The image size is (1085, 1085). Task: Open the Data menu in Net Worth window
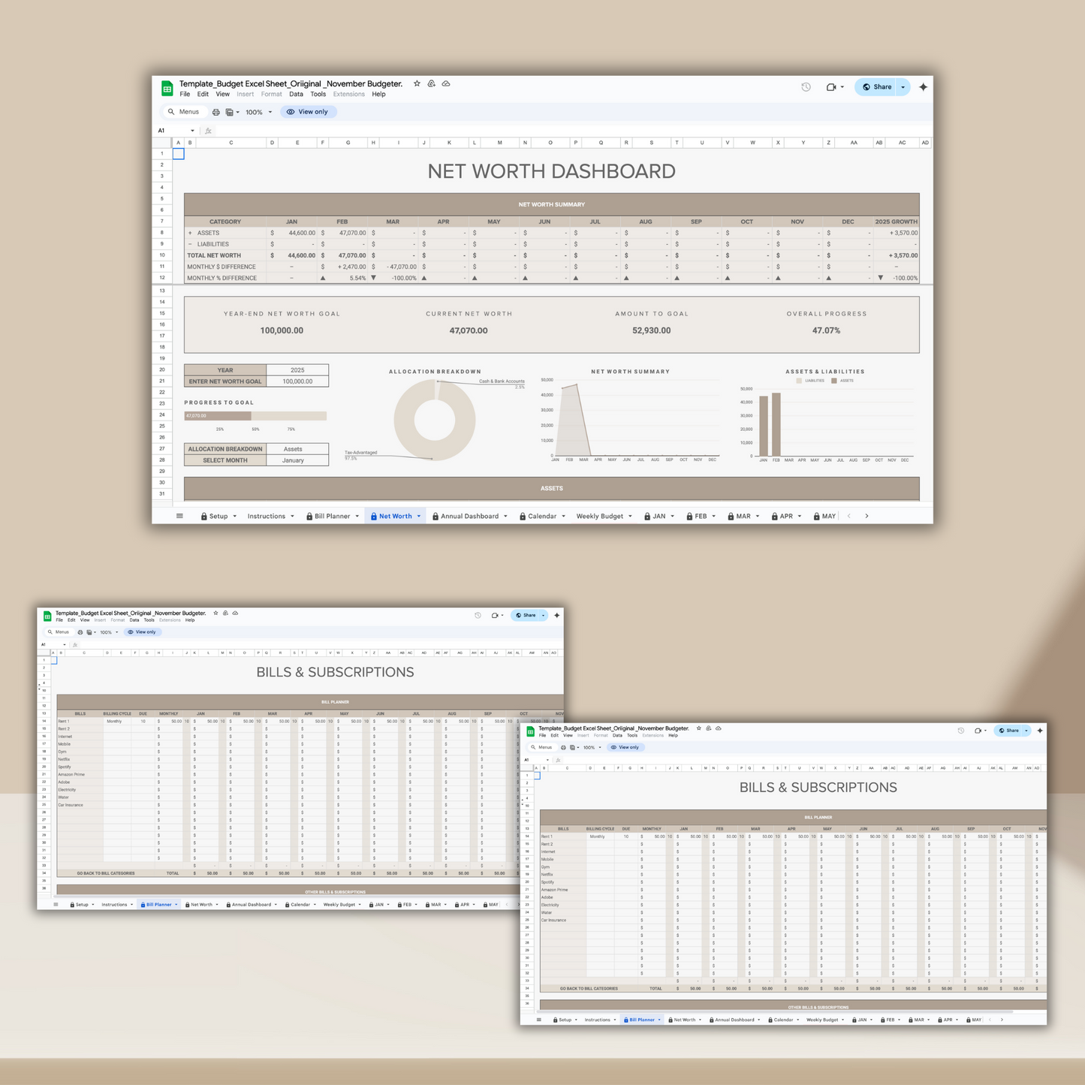click(296, 95)
